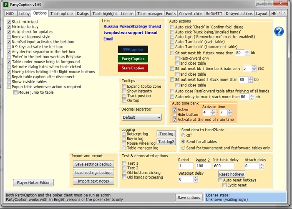Switch to the Dialogs tab
The width and height of the screenshot is (292, 209).
83,14
